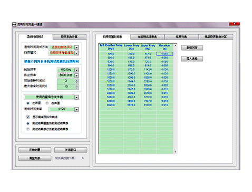Open the 扫频范围时间表 tab
252x192 pixels.
pos(113,37)
